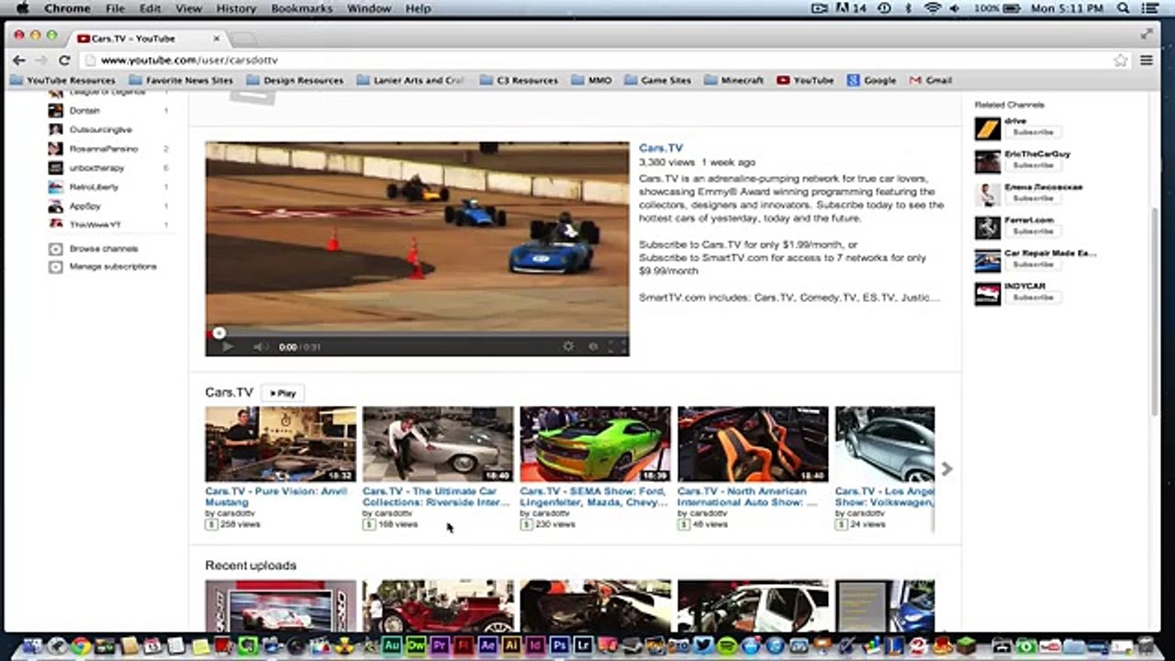Click the Spotlight search magnifier icon

click(x=1124, y=8)
